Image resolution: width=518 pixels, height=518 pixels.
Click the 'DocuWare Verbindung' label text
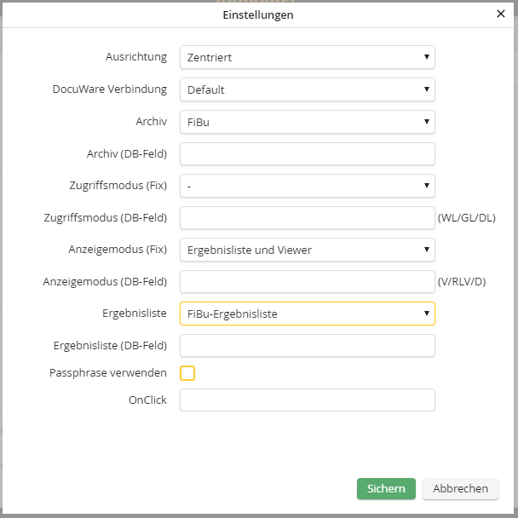coord(109,89)
